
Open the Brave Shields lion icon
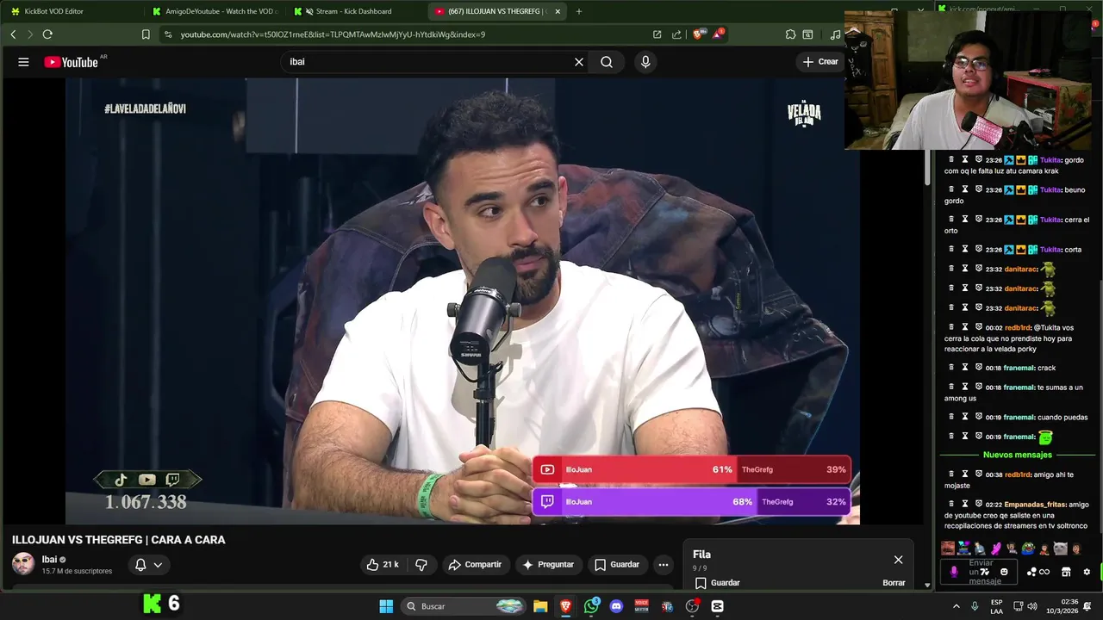click(x=701, y=34)
